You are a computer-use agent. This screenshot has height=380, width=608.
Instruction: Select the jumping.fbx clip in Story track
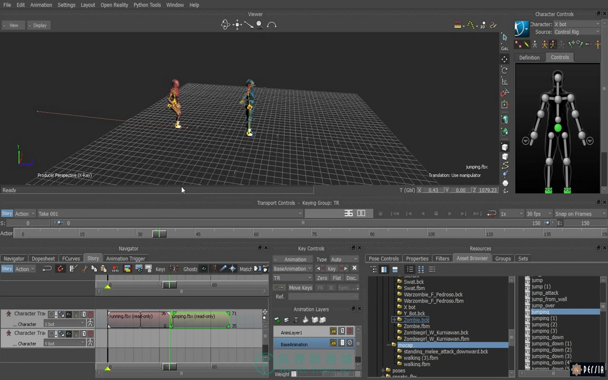pyautogui.click(x=200, y=320)
